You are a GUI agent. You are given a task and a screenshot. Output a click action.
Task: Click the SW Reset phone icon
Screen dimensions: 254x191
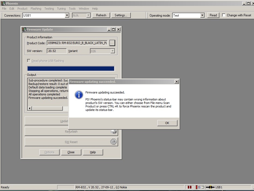pos(114,142)
